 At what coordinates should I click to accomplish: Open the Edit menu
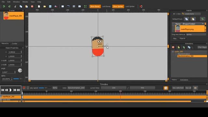click(9, 2)
